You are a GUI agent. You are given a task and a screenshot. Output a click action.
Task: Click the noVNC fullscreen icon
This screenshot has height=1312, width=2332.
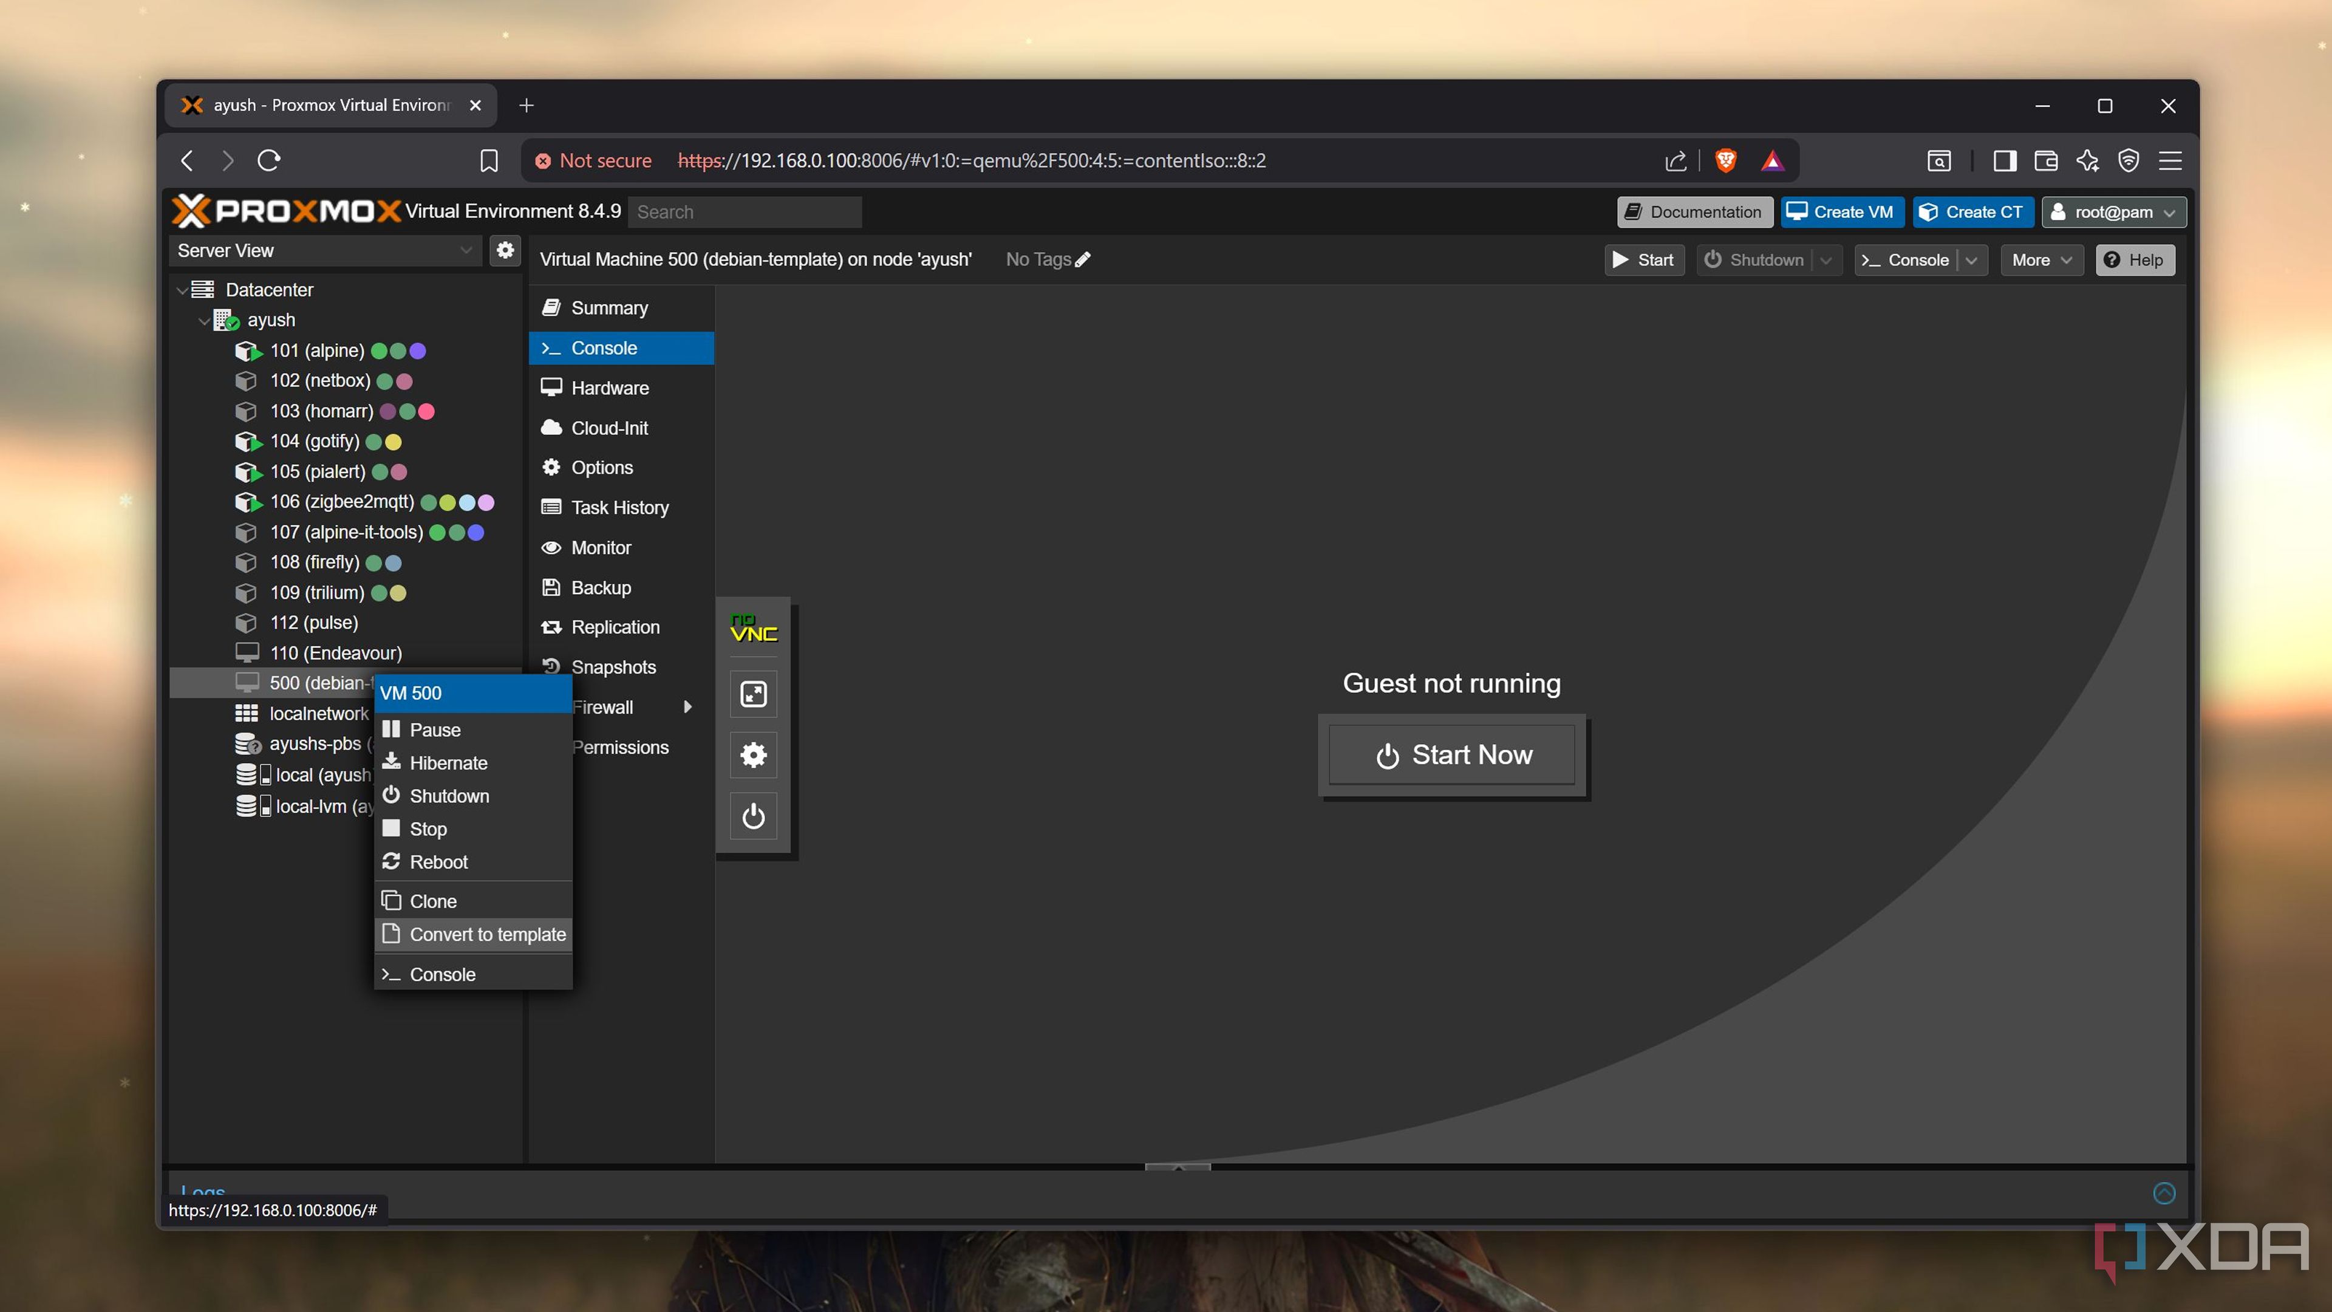coord(753,694)
